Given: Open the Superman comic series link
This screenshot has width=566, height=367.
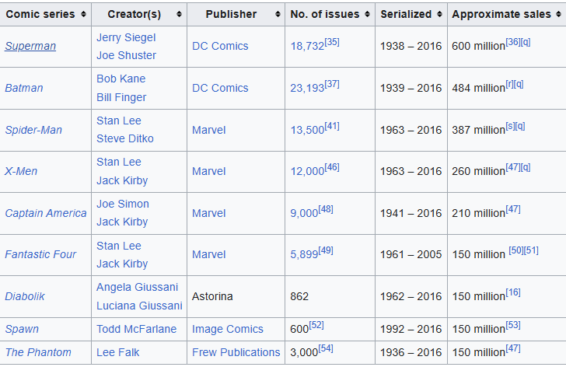Looking at the screenshot, I should (30, 46).
